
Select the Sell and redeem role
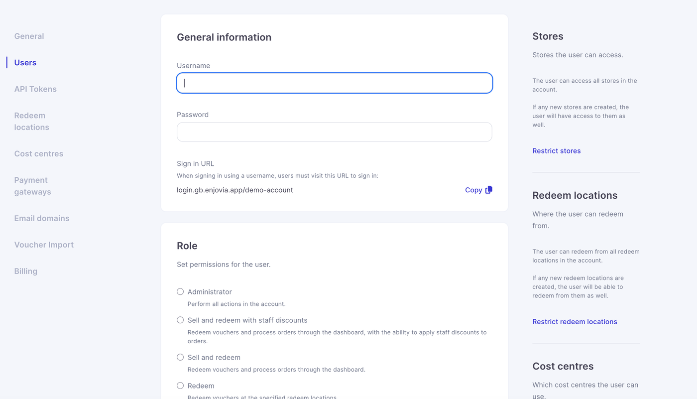click(x=180, y=358)
